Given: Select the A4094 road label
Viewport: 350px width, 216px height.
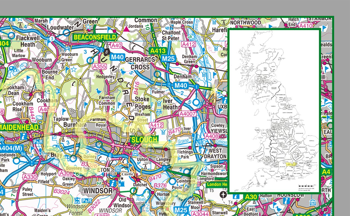Looking at the screenshot, I should [x=48, y=109].
